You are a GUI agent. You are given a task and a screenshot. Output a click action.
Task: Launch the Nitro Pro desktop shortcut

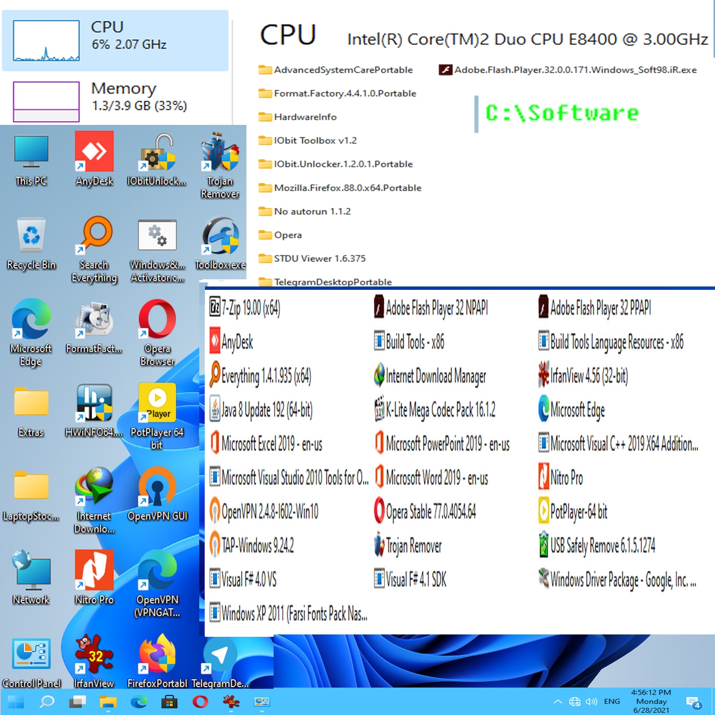click(x=94, y=579)
